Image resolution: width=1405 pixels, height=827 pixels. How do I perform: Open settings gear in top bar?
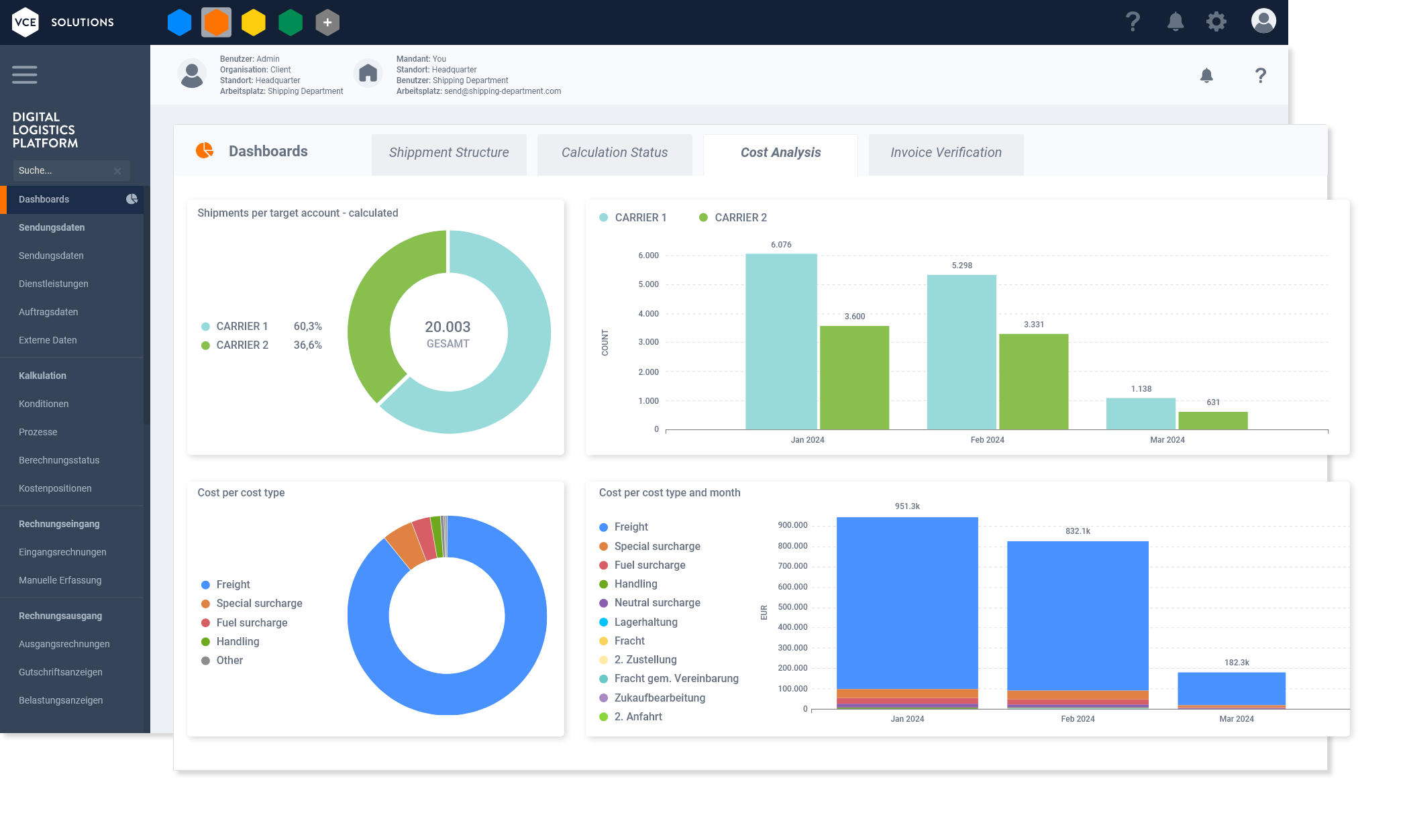pyautogui.click(x=1216, y=22)
